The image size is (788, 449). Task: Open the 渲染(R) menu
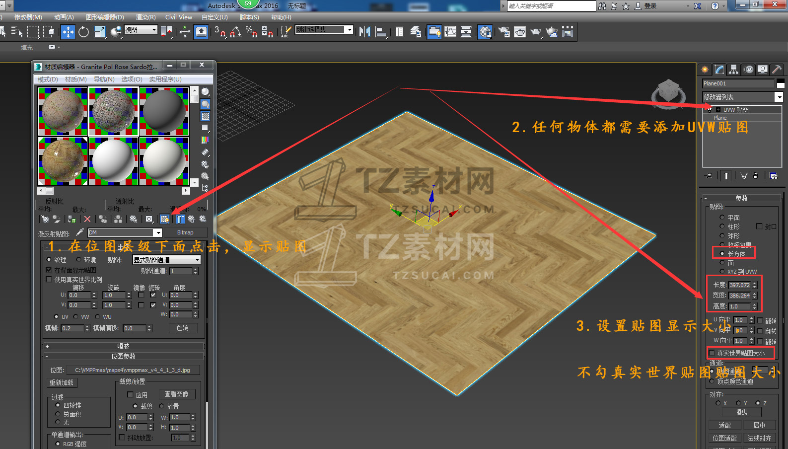(145, 17)
